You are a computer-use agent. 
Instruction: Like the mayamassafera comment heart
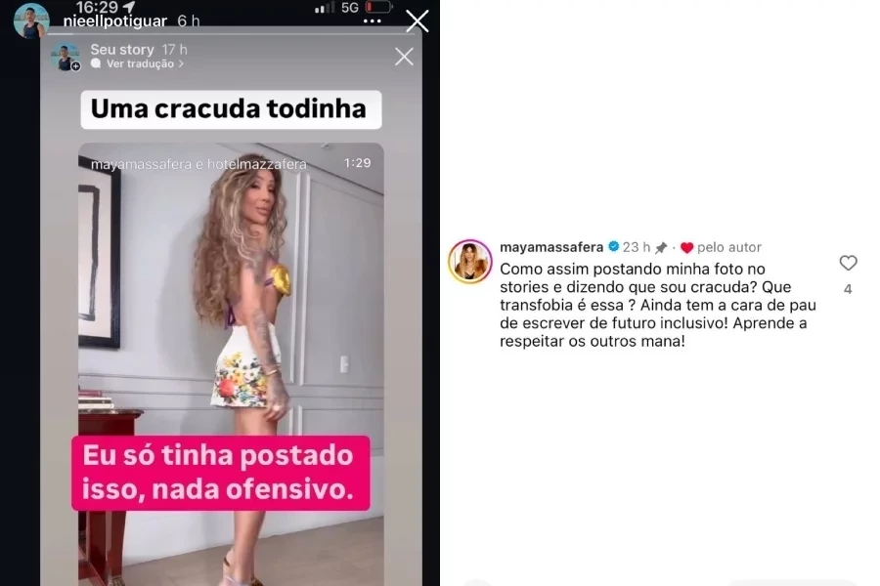[848, 263]
